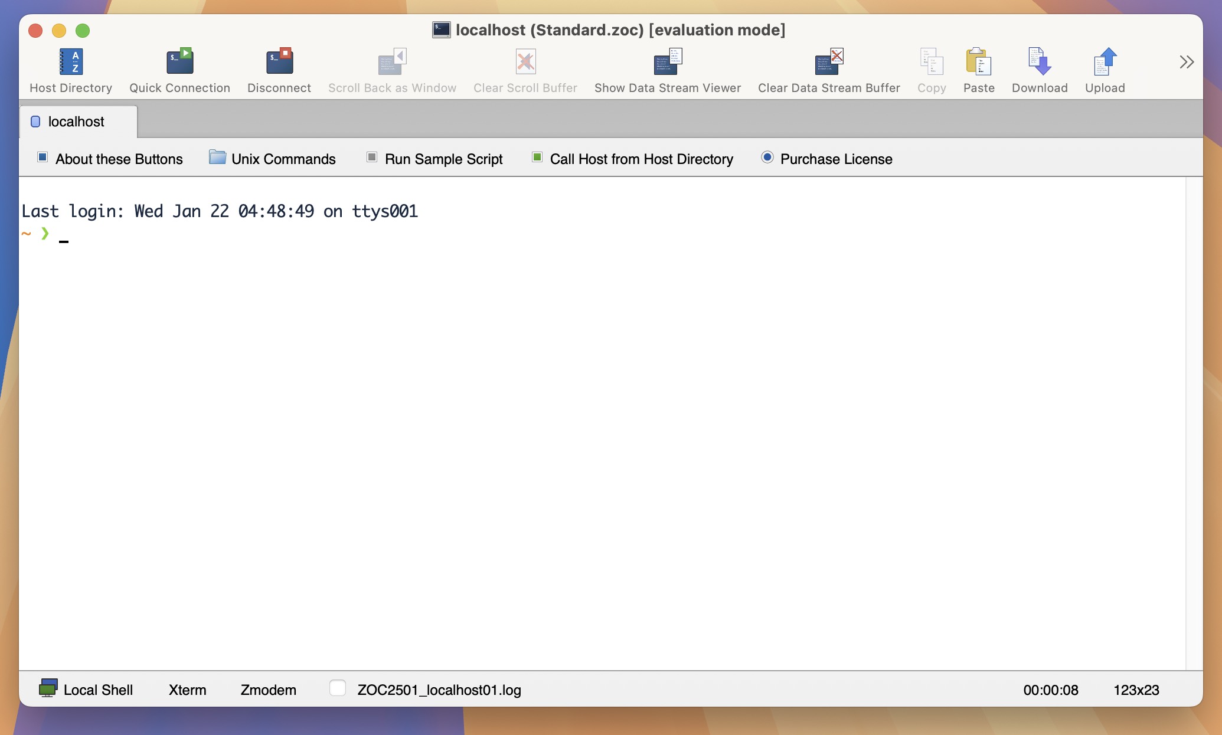Click Zmodem protocol in status bar
1222x735 pixels.
(x=268, y=690)
